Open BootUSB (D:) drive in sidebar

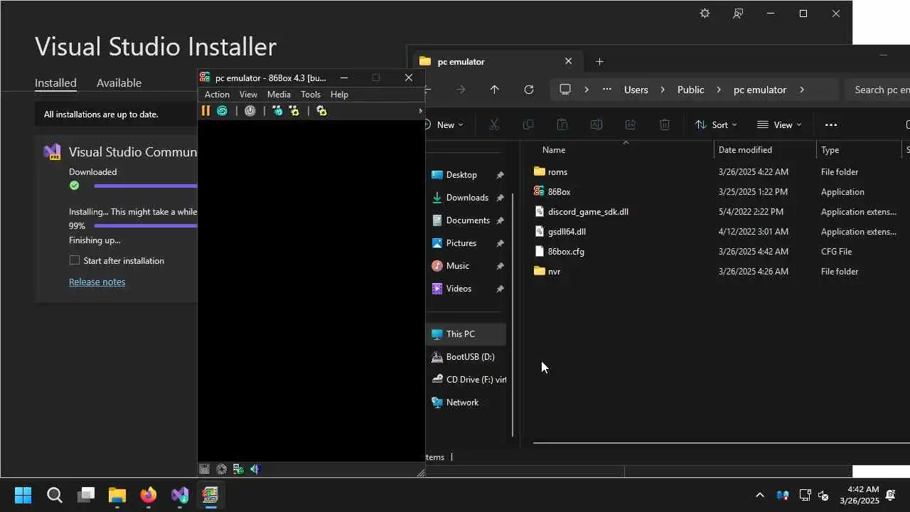tap(469, 357)
